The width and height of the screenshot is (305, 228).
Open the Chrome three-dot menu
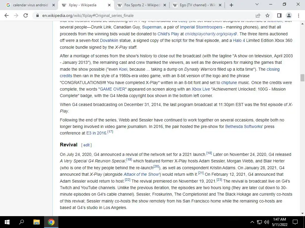[x=298, y=15]
